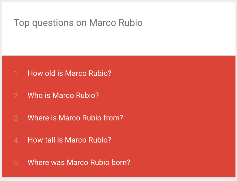Click rank number 2 in the list

coord(16,96)
